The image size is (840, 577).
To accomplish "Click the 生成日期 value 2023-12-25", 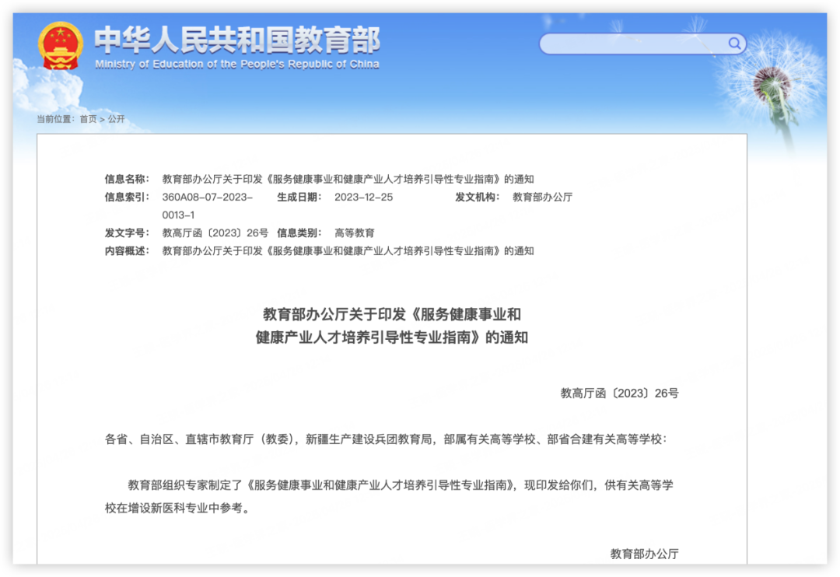I will coord(363,197).
